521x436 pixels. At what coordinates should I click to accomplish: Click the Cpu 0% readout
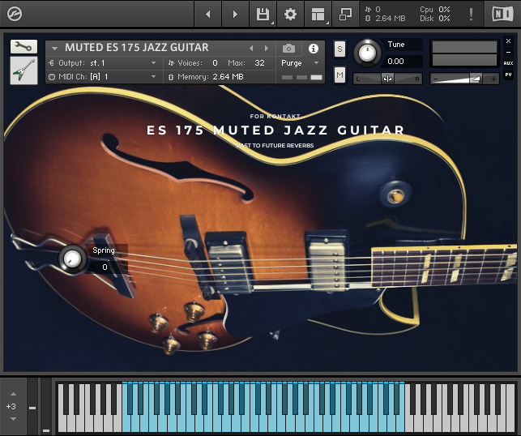[x=435, y=9]
